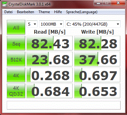The image size is (127, 115).
Task: Start the Seq sequential test
Action: click(16, 43)
